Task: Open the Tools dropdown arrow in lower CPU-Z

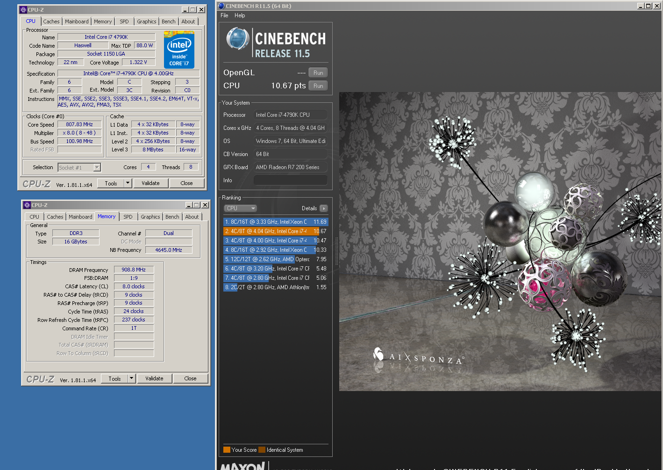Action: (x=131, y=378)
